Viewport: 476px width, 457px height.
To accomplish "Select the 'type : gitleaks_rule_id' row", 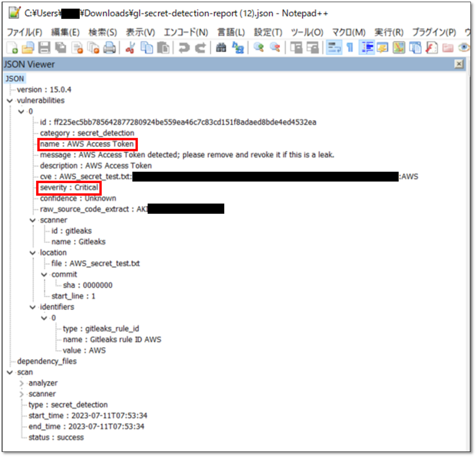I will tap(101, 329).
